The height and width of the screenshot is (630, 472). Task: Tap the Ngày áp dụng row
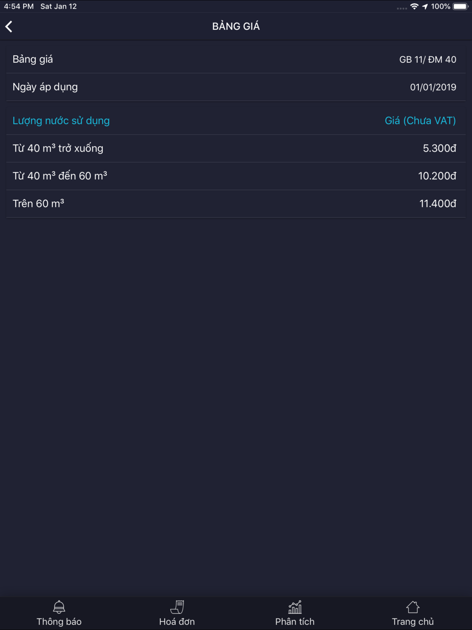[x=236, y=87]
